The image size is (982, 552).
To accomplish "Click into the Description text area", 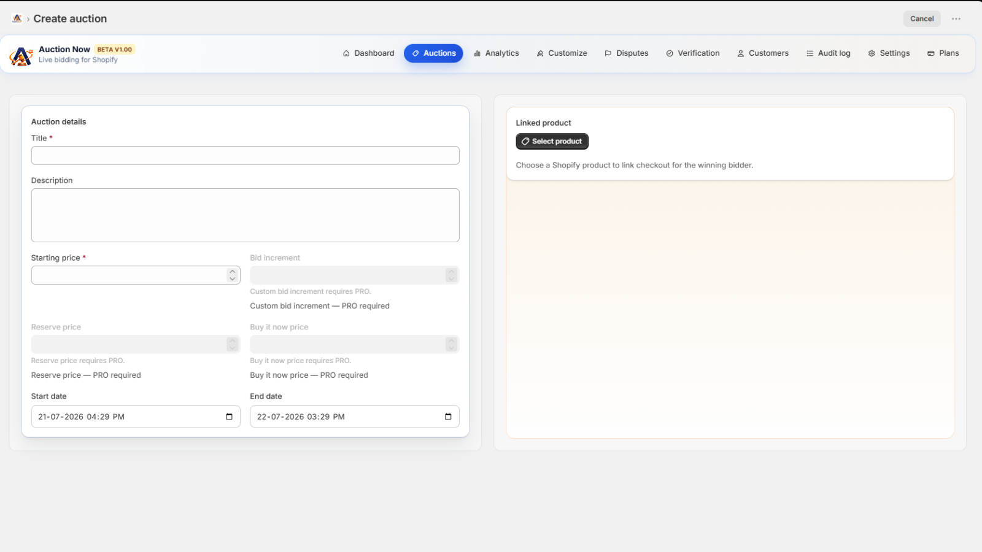I will point(245,215).
